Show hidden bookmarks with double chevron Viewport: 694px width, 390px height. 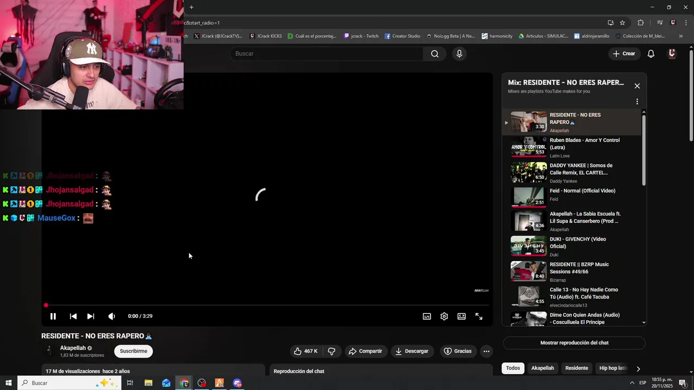point(681,36)
